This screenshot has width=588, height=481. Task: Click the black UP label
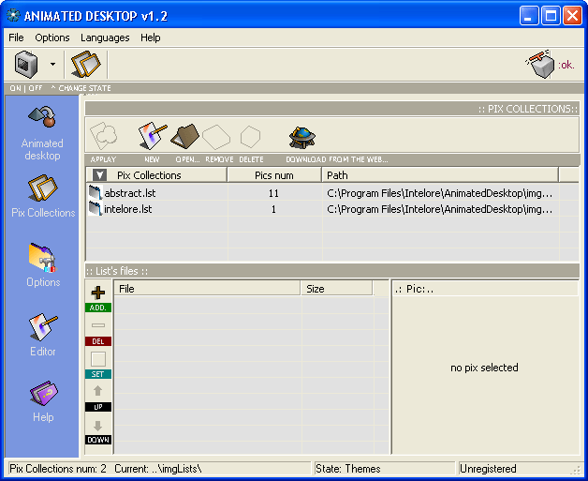pos(98,407)
